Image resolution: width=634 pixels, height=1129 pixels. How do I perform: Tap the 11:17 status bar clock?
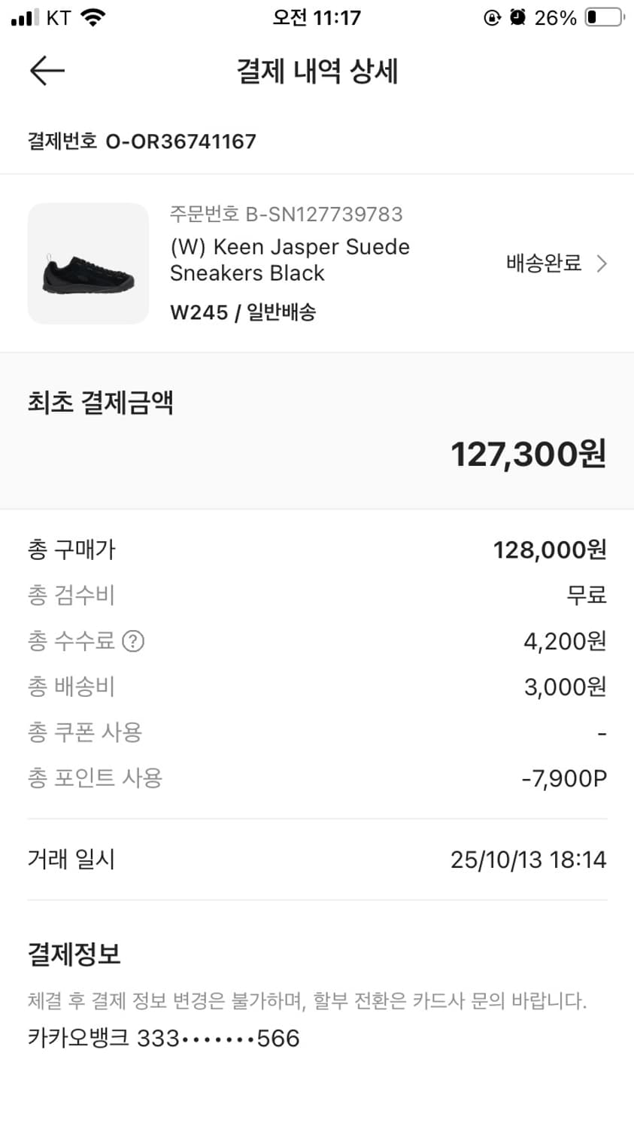point(317,17)
